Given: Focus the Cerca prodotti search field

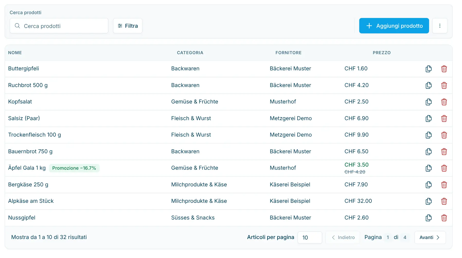Looking at the screenshot, I should 59,26.
